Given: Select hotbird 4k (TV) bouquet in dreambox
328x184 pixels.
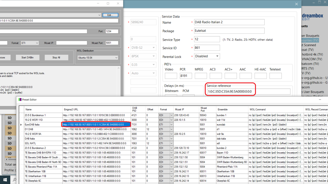Looking at the screenshot, I should pyautogui.click(x=312, y=54).
